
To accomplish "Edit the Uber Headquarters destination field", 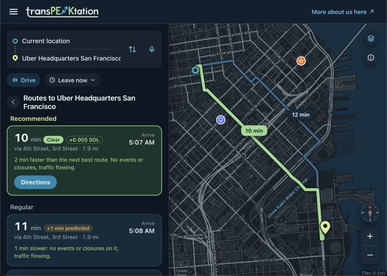I will coord(71,58).
